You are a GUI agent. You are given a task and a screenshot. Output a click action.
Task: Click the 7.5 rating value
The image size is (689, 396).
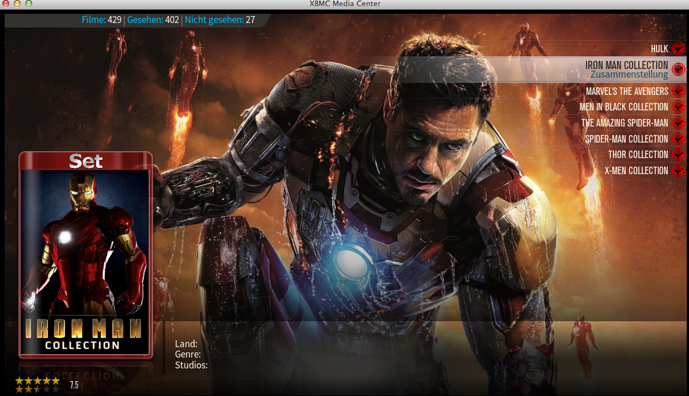[x=74, y=385]
